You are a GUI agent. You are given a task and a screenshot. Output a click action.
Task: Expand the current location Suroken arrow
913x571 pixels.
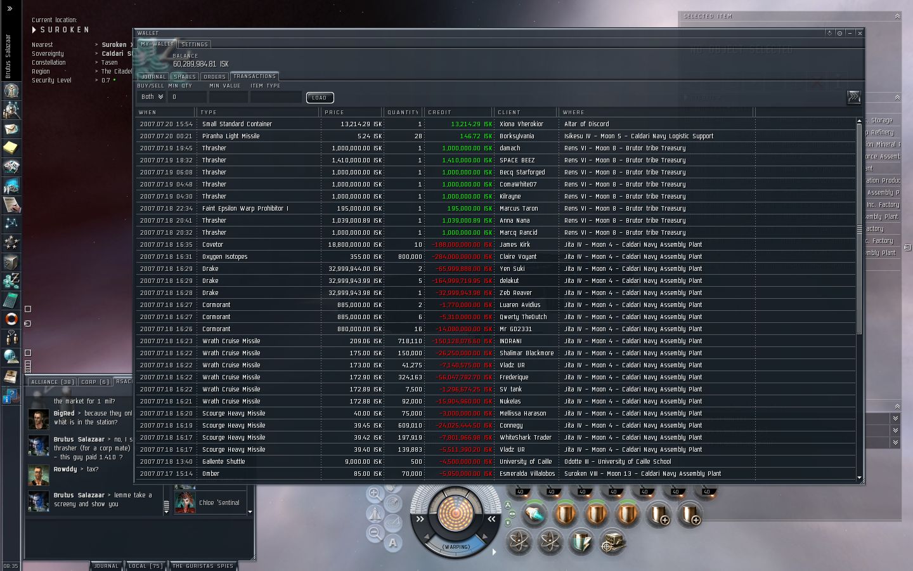[x=34, y=30]
